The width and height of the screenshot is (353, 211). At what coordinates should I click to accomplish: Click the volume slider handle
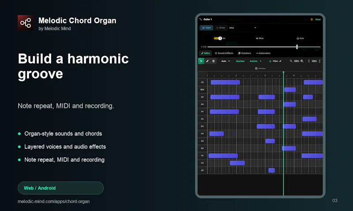(297, 47)
